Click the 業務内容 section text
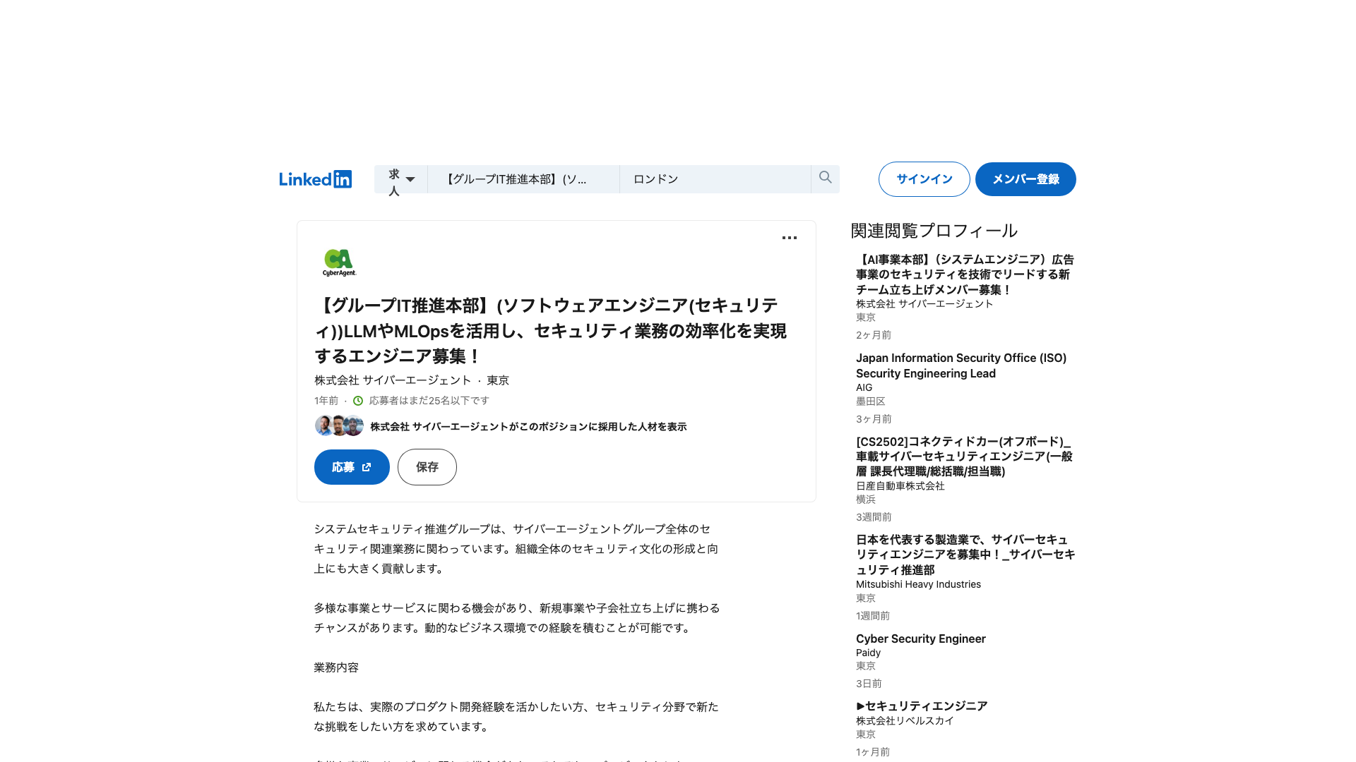Image resolution: width=1356 pixels, height=762 pixels. tap(336, 667)
